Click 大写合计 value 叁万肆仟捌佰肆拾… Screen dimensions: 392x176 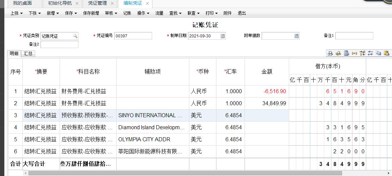click(x=88, y=164)
